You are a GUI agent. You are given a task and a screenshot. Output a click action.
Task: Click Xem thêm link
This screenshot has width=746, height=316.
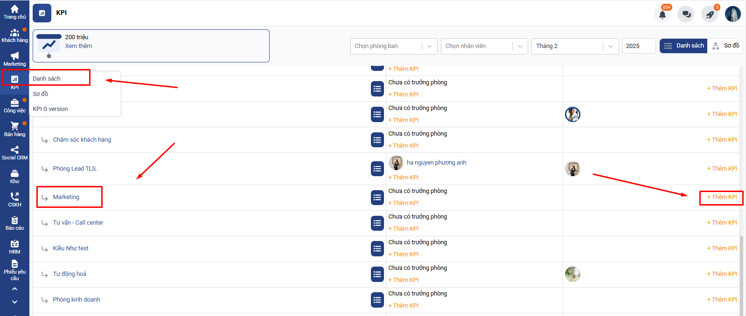[78, 46]
